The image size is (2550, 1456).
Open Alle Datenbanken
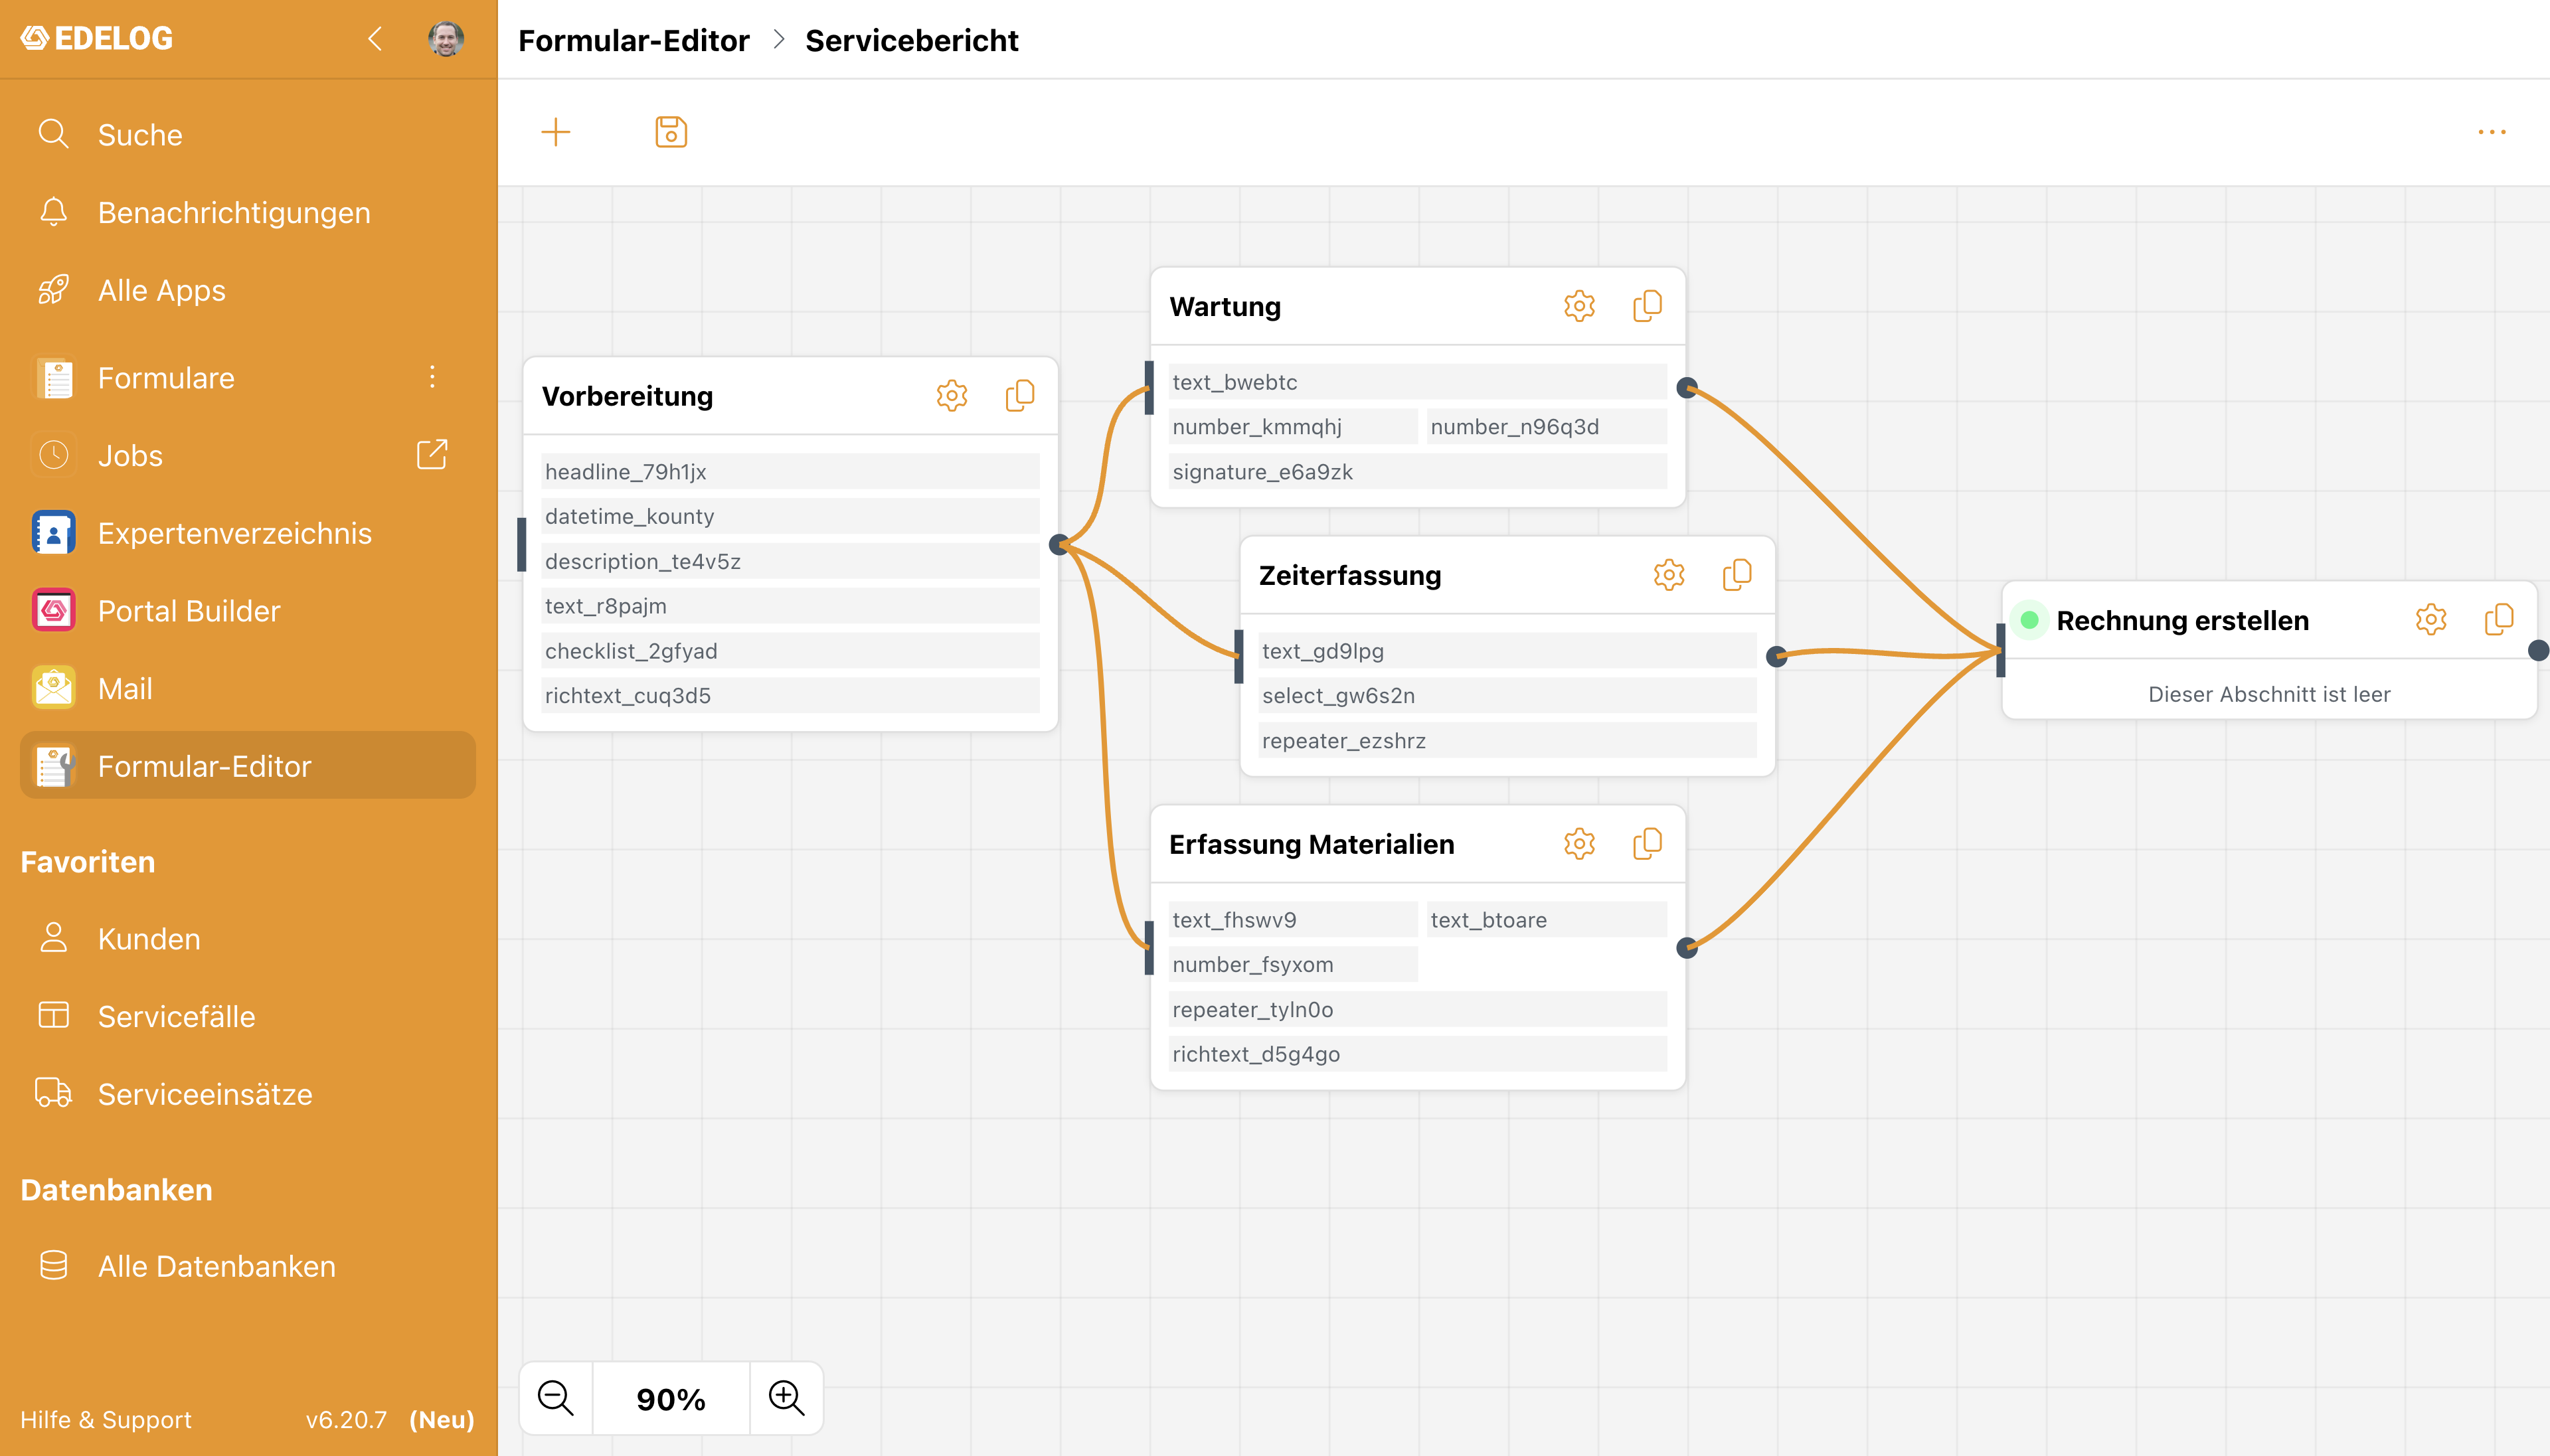click(248, 1266)
